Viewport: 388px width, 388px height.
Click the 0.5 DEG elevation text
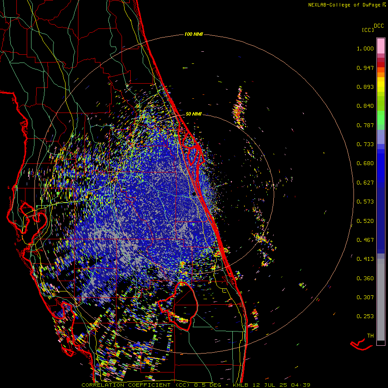(x=207, y=385)
